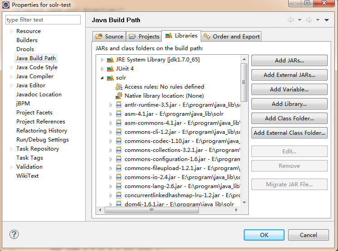Click the horizontal scrollbar thumb in library list
The image size is (338, 251).
coord(151,210)
